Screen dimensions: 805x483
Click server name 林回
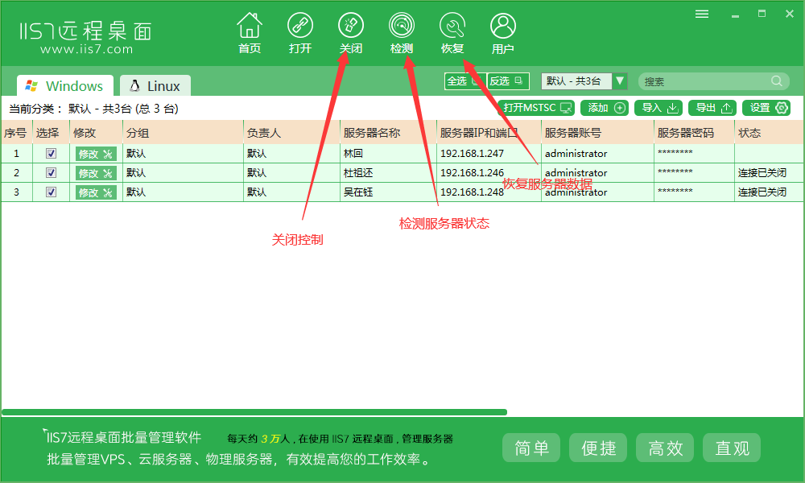pyautogui.click(x=353, y=154)
